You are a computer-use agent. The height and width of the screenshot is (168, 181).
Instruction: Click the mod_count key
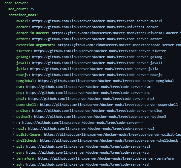pos(17,9)
